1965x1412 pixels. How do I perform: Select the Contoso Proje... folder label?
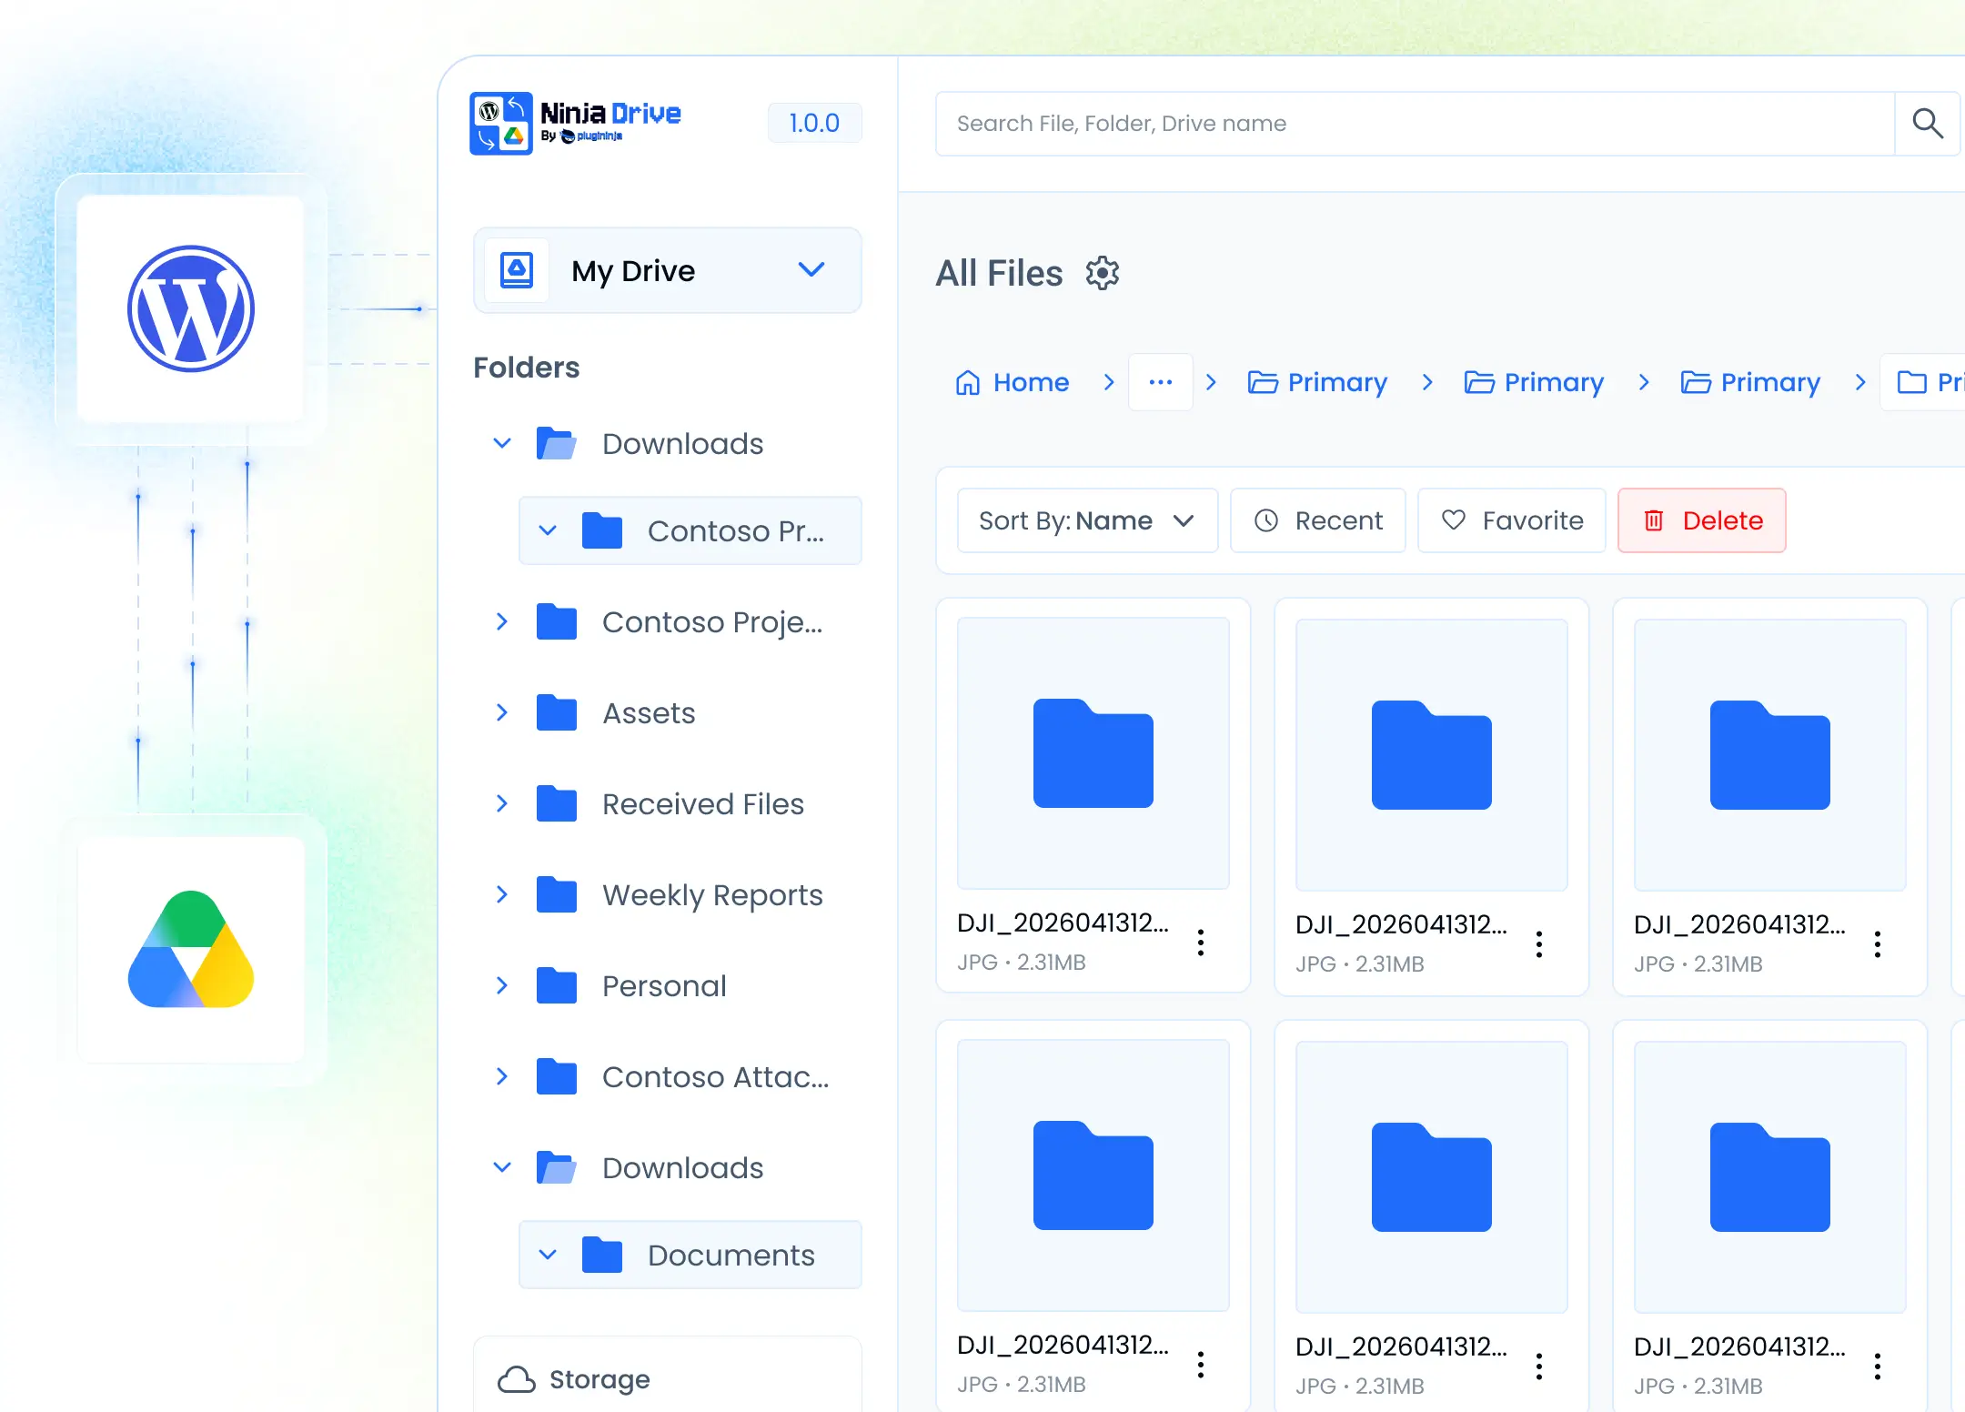pos(712,621)
